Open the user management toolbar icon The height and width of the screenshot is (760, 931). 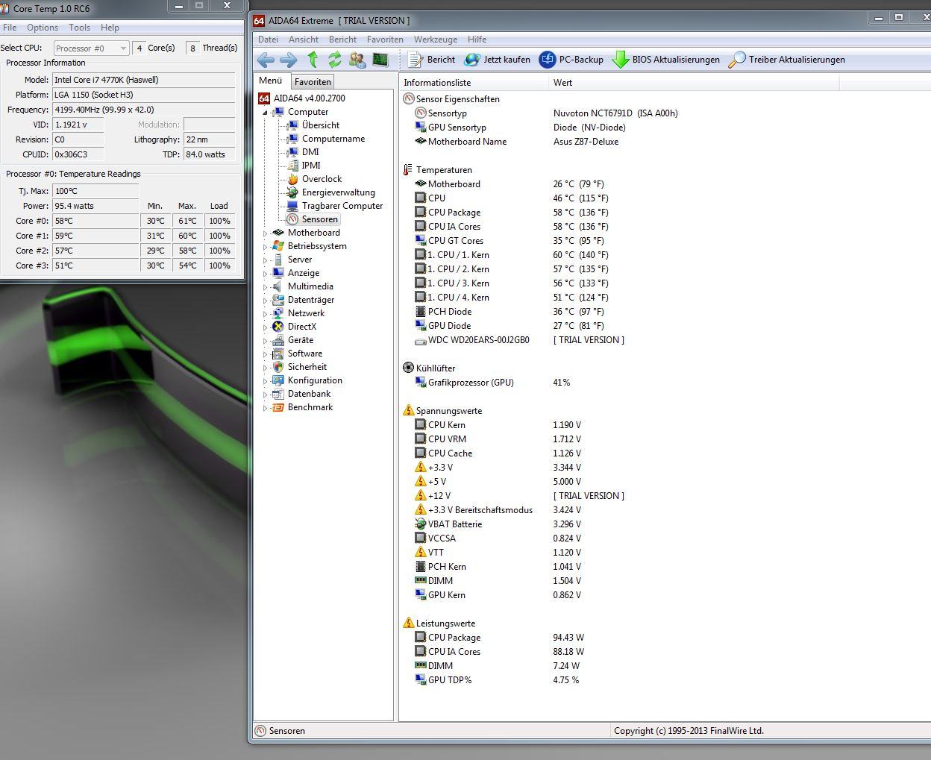pos(357,60)
